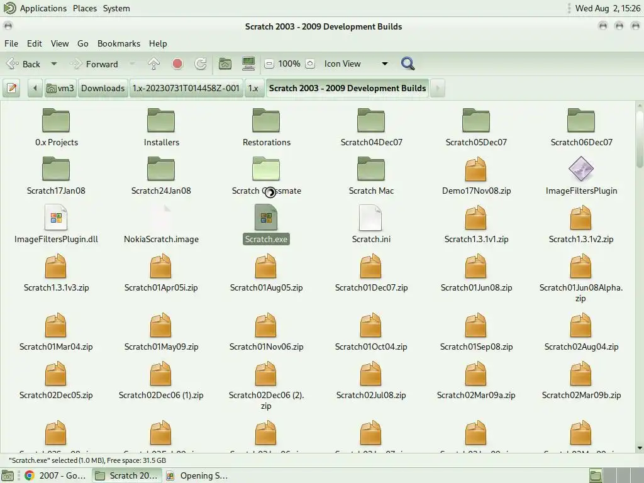Select the Scratch02Aug04.zip archive
The height and width of the screenshot is (483, 644).
click(581, 332)
